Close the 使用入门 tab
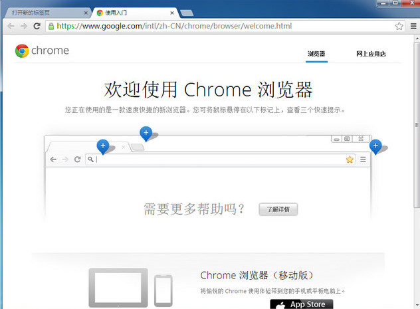The image size is (420, 309). click(x=172, y=13)
